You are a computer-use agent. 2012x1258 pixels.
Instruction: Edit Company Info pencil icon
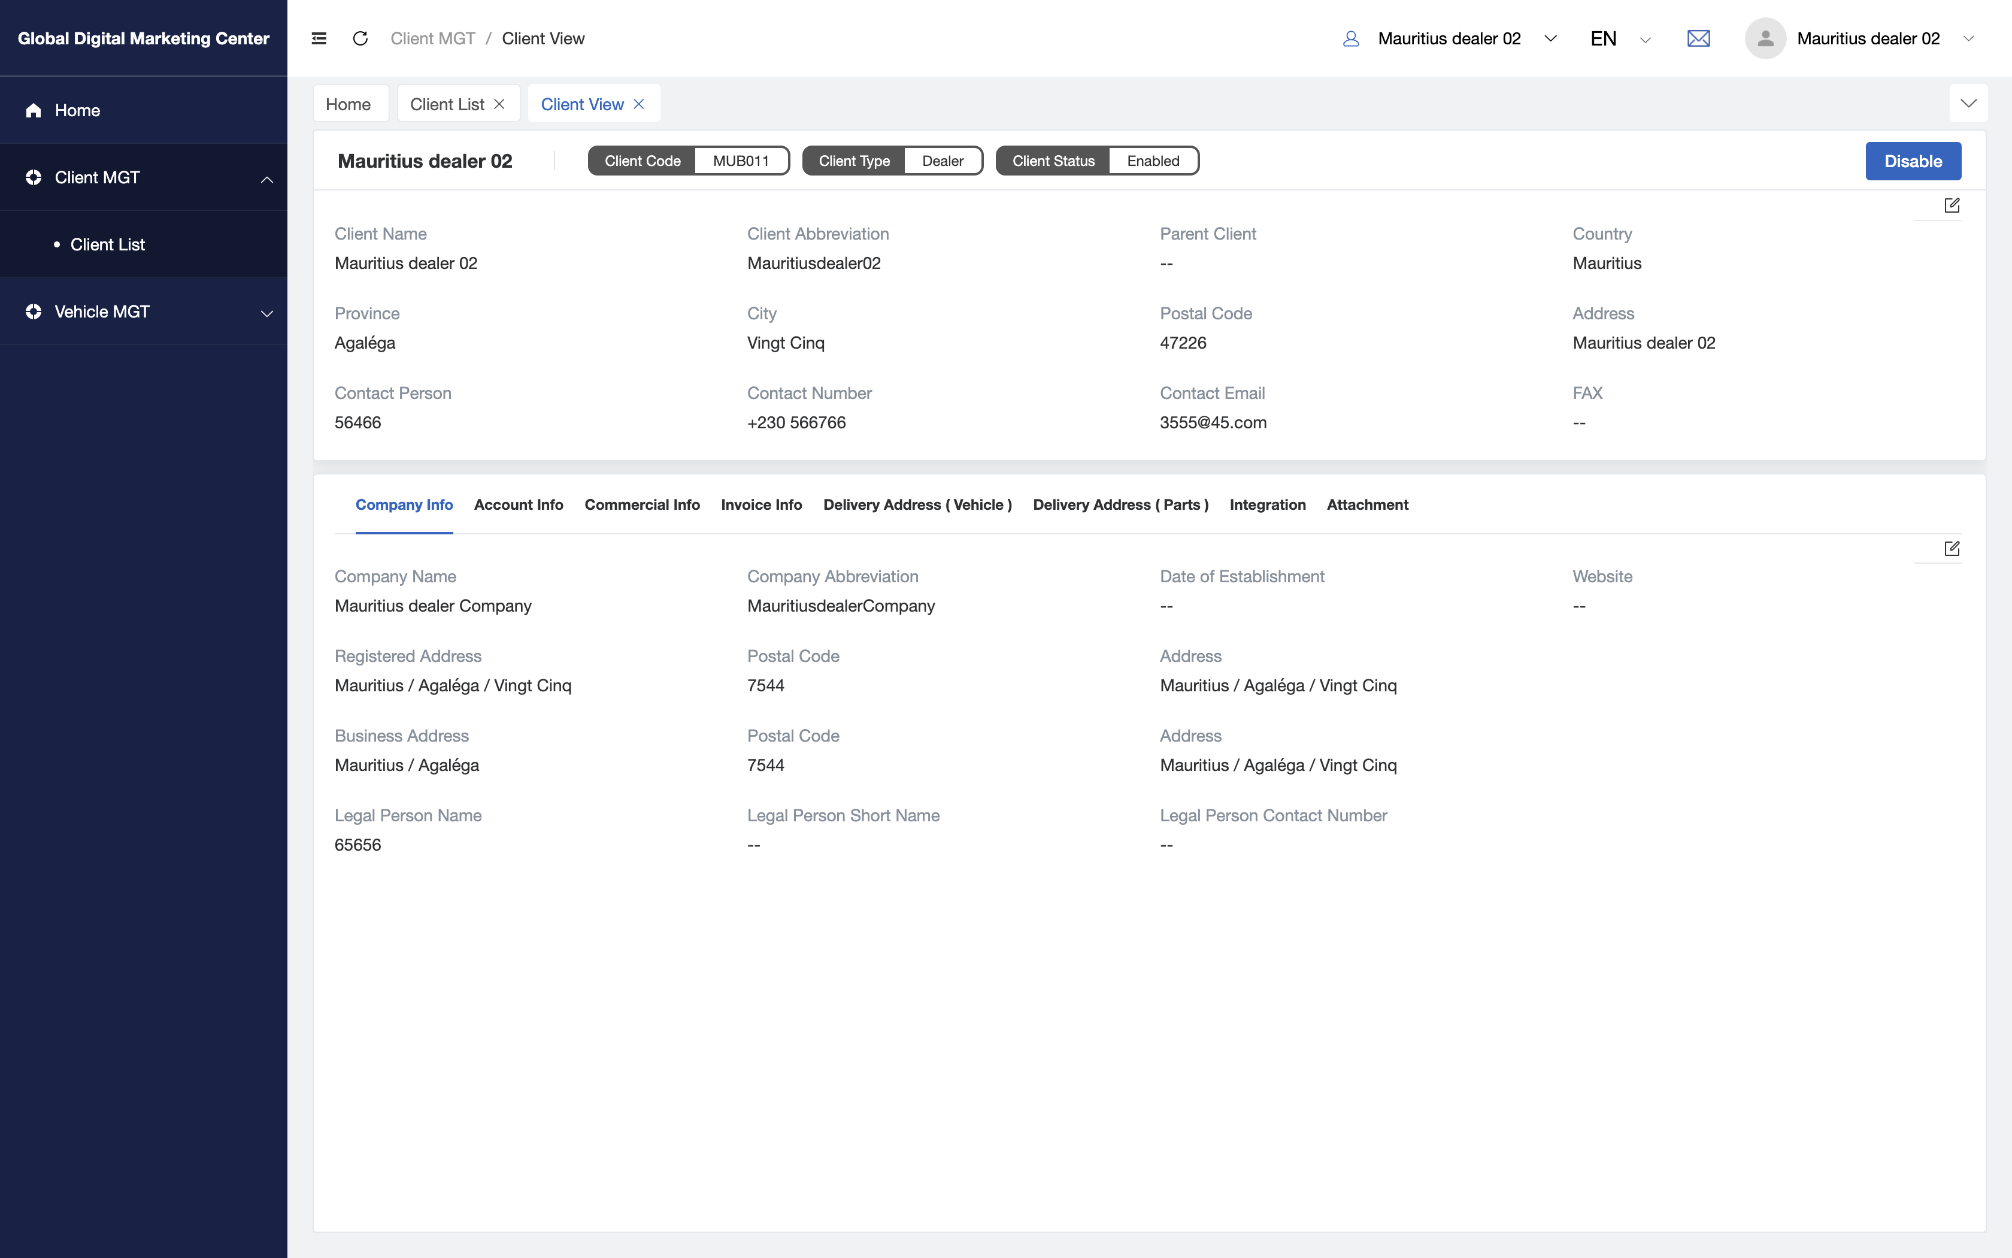pyautogui.click(x=1952, y=548)
